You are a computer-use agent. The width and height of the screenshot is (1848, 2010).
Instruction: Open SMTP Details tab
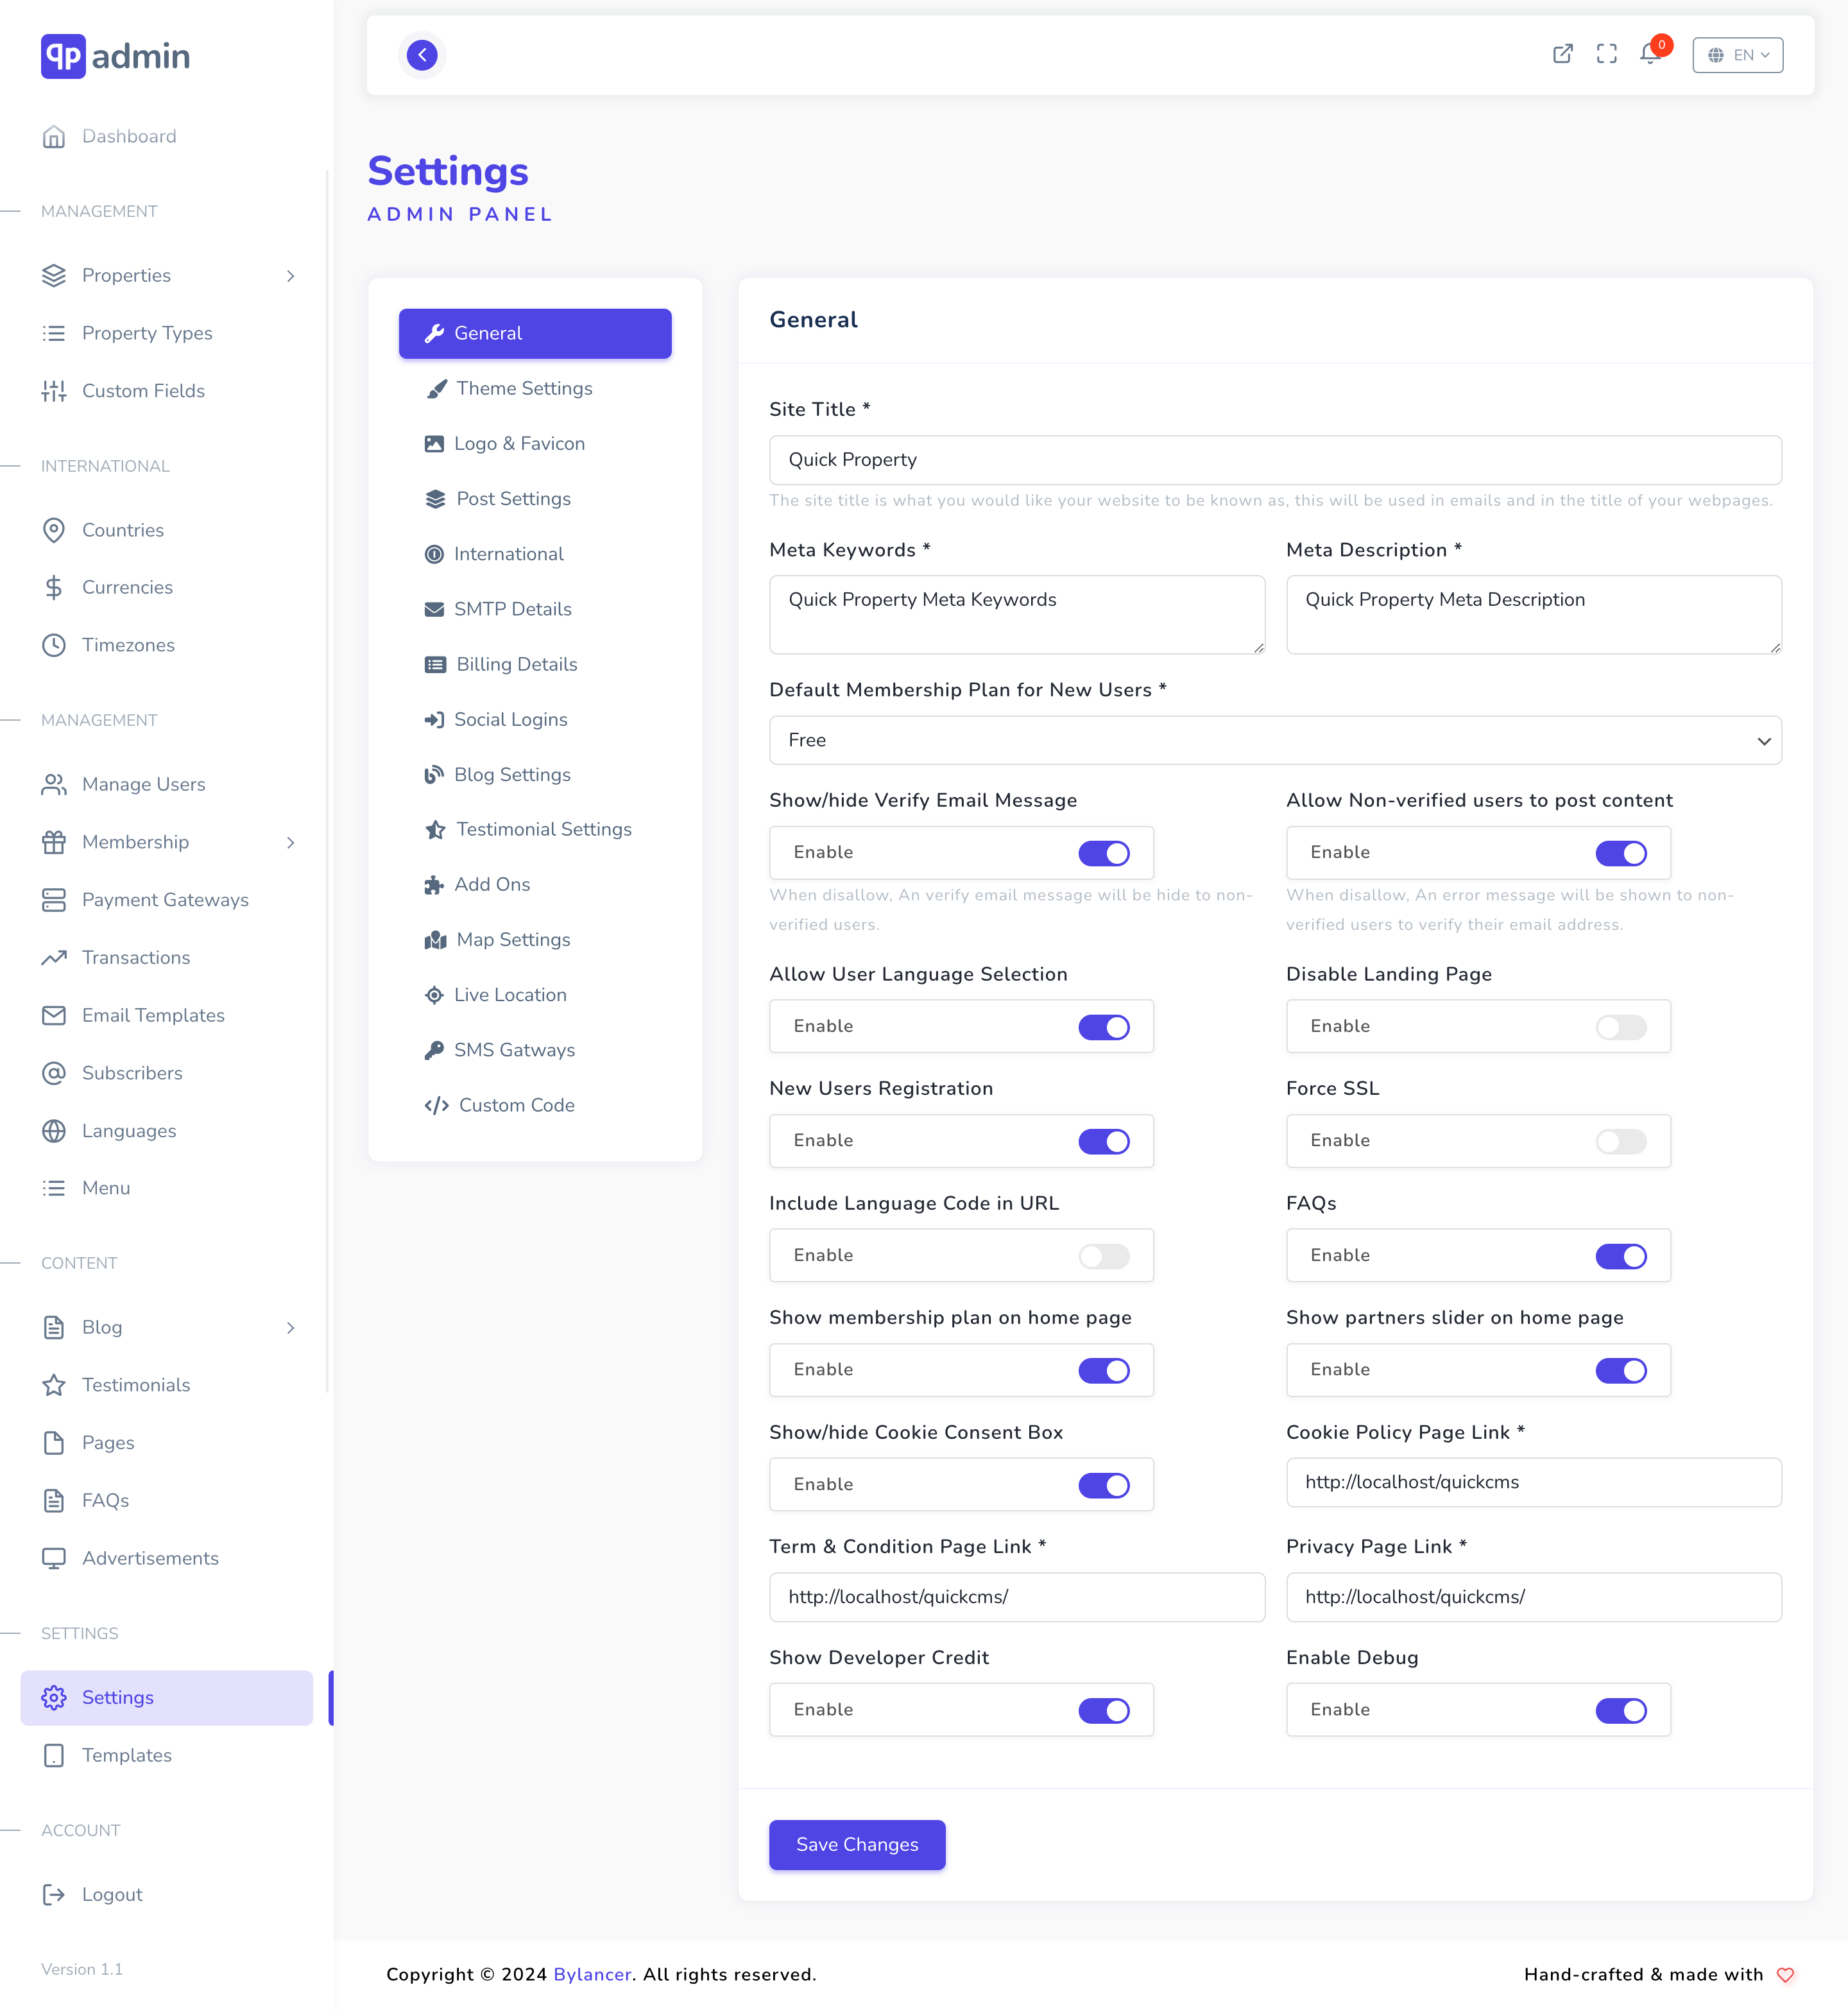coord(535,609)
